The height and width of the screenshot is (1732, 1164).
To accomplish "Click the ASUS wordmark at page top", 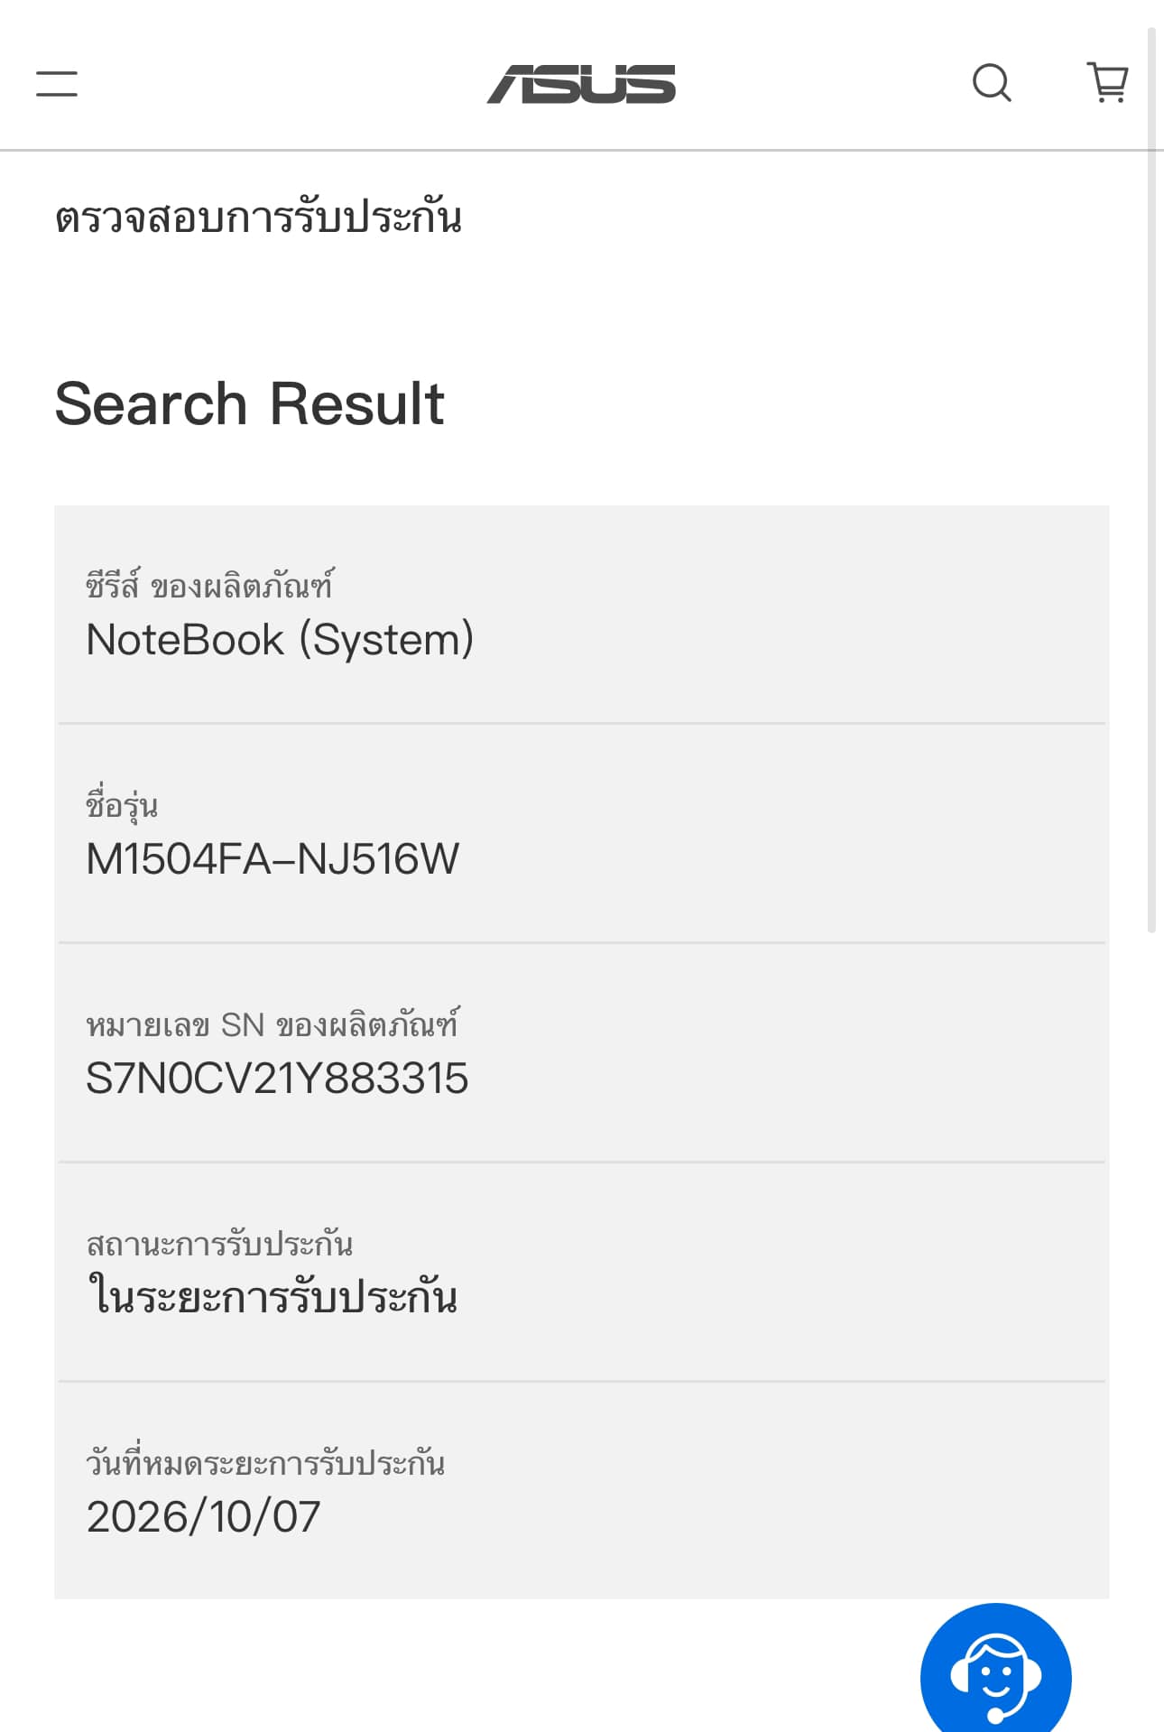I will coord(582,86).
